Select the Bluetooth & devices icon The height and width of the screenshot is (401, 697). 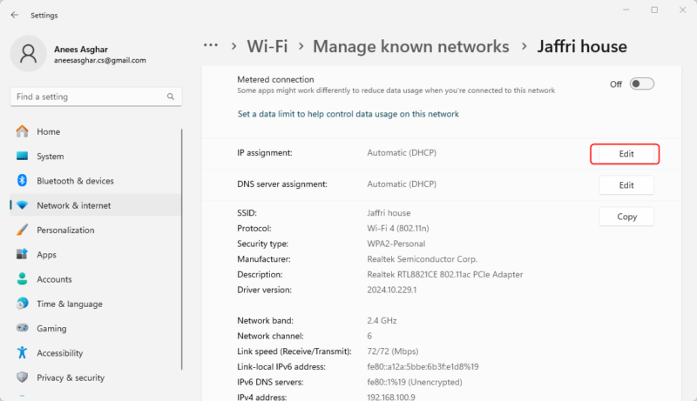(x=23, y=181)
